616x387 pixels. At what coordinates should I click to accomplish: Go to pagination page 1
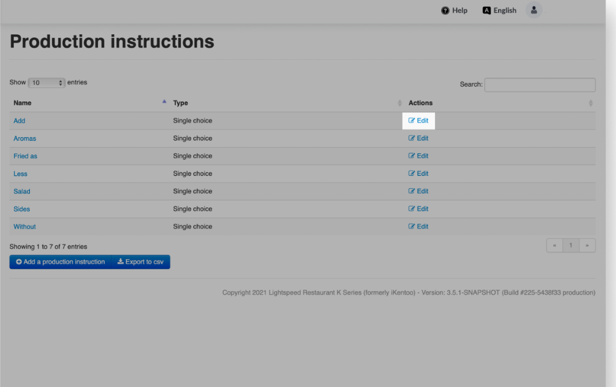pyautogui.click(x=570, y=246)
